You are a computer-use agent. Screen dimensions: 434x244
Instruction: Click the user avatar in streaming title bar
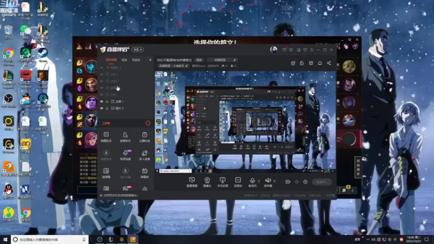coord(273,49)
